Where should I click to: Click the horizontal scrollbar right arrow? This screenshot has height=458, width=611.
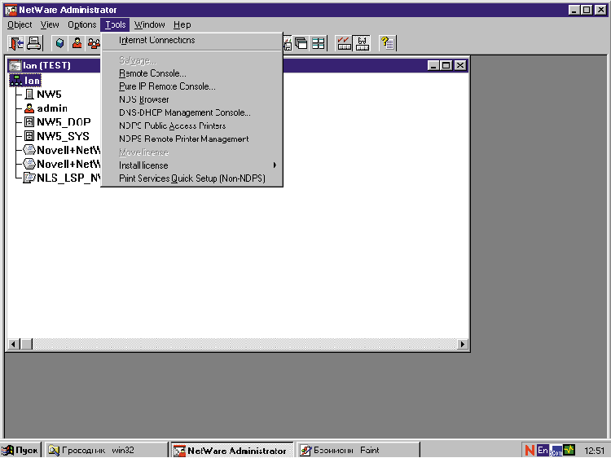[x=463, y=345]
